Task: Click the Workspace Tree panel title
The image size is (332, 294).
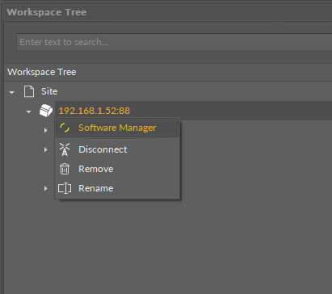Action: (x=47, y=12)
